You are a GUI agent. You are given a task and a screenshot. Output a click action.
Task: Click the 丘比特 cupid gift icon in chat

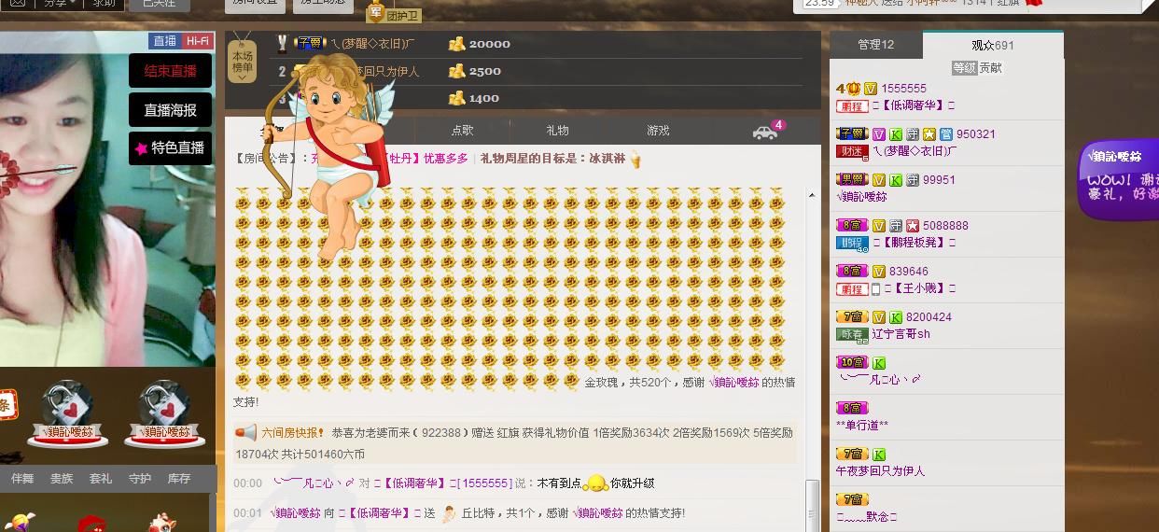449,512
